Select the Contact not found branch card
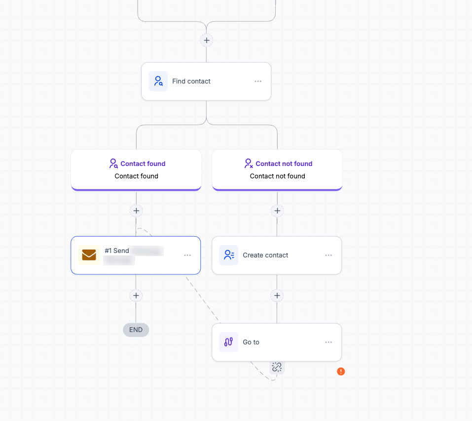This screenshot has height=421, width=472. 277,170
